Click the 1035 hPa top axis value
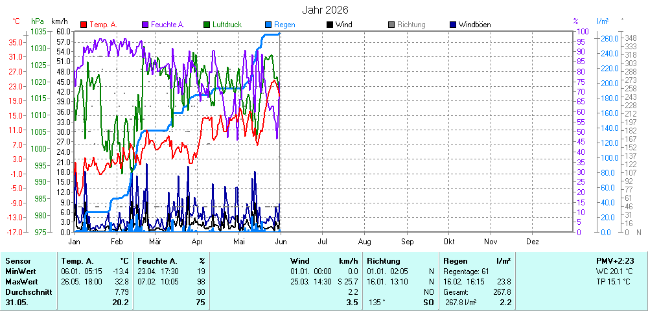The width and height of the screenshot is (648, 311). point(38,31)
